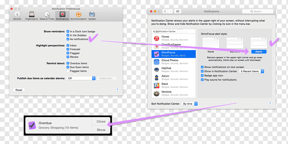The width and height of the screenshot is (288, 144).
Task: Toggle Show notifications on lock screen
Action: 202,67
